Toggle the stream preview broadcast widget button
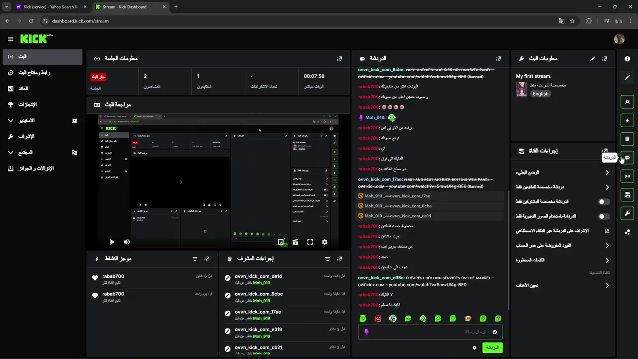 [x=627, y=176]
